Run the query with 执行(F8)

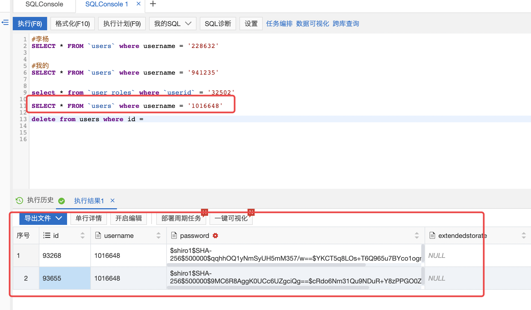(x=30, y=24)
